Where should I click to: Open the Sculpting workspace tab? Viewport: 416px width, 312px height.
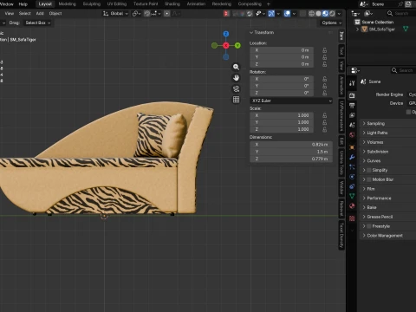pos(92,4)
